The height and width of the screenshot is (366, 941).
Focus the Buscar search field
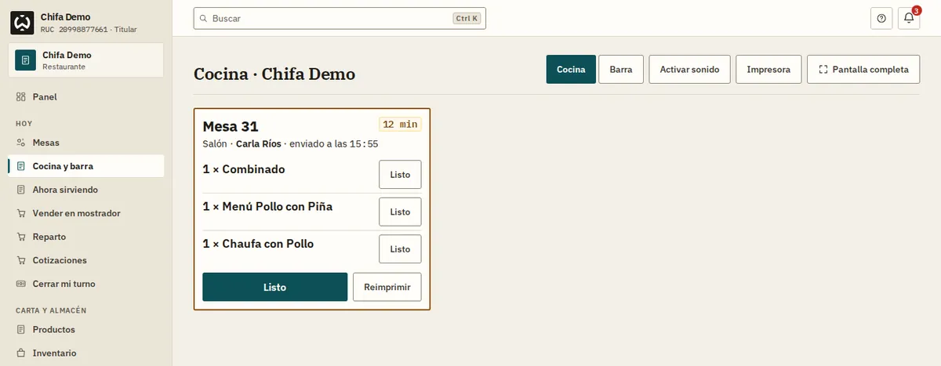pos(340,18)
